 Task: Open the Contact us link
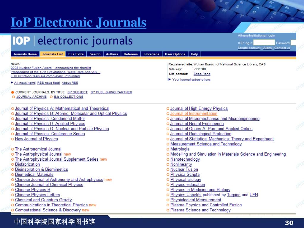point(282,48)
